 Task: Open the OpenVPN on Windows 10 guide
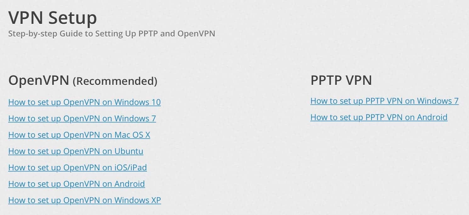tap(84, 102)
